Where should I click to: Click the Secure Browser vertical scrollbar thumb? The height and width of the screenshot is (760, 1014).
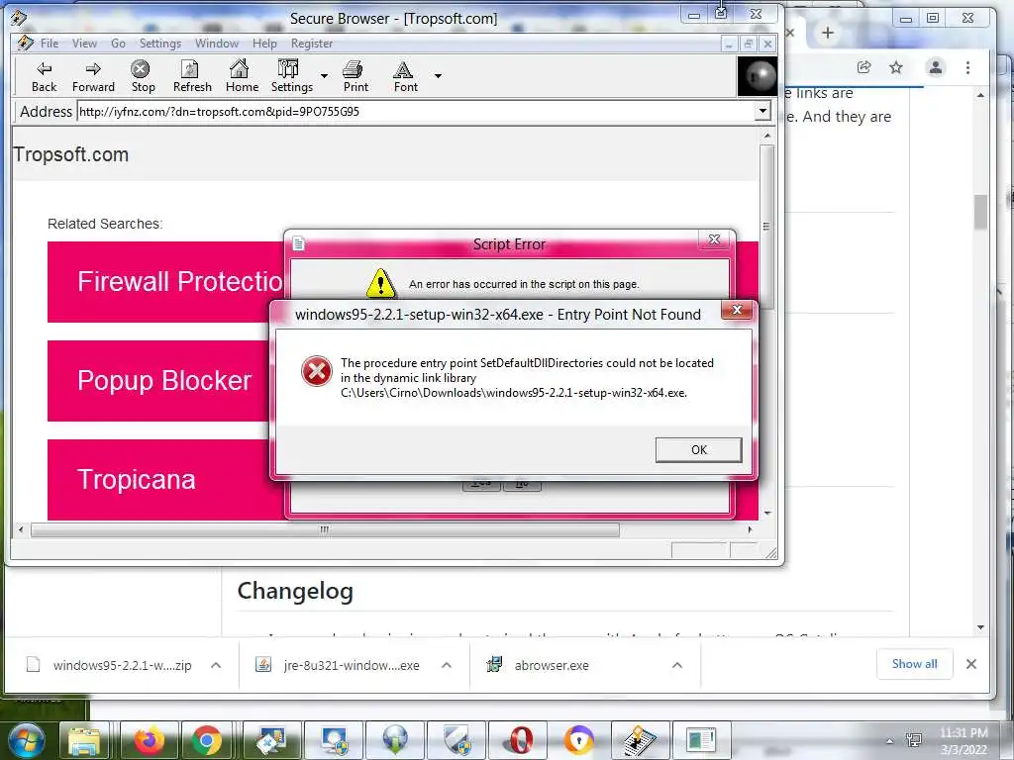pyautogui.click(x=767, y=227)
